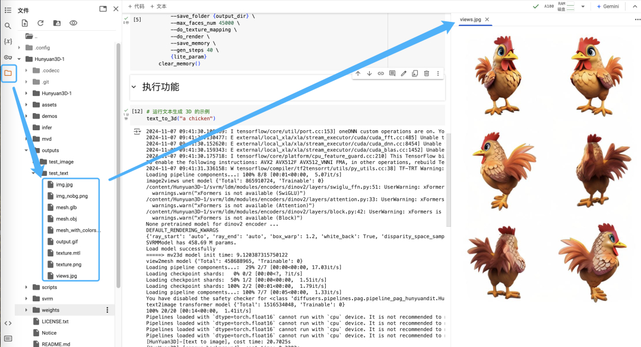The width and height of the screenshot is (641, 347).
Task: Collapse the header with top-right chevron
Action: point(635,7)
